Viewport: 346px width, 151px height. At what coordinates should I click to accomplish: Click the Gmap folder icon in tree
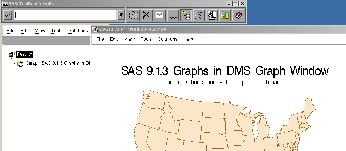click(x=20, y=64)
